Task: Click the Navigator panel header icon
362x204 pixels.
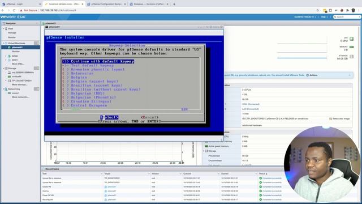Action: (x=4, y=23)
